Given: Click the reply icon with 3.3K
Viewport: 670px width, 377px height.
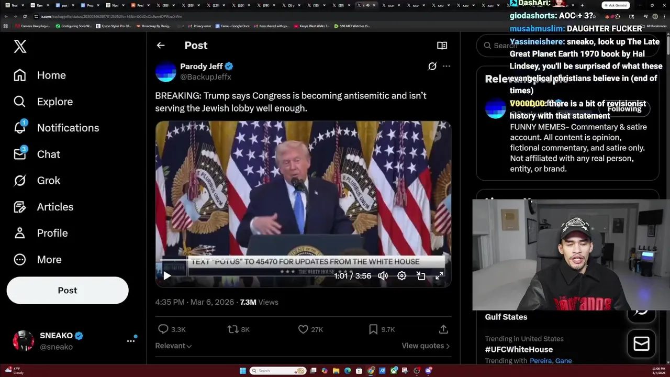Looking at the screenshot, I should [172, 329].
